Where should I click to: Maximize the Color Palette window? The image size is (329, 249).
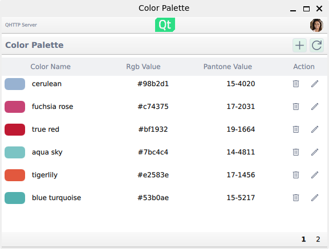pos(306,9)
